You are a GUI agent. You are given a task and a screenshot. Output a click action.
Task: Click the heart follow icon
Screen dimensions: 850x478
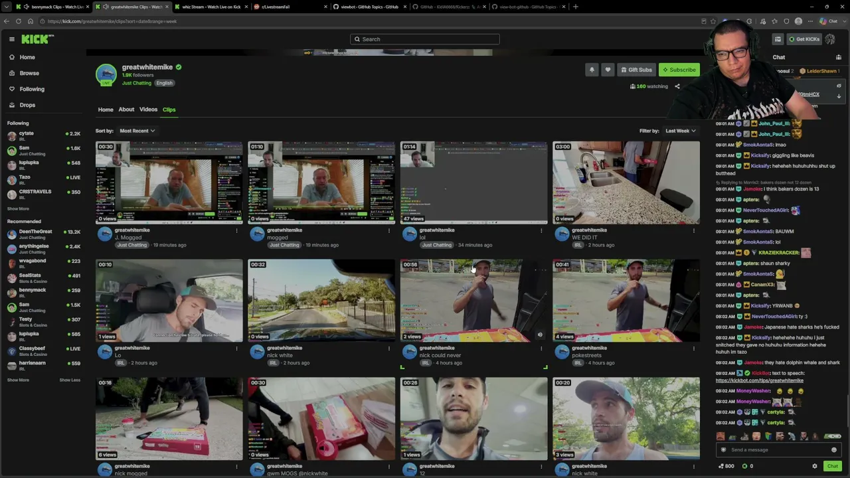coord(608,70)
